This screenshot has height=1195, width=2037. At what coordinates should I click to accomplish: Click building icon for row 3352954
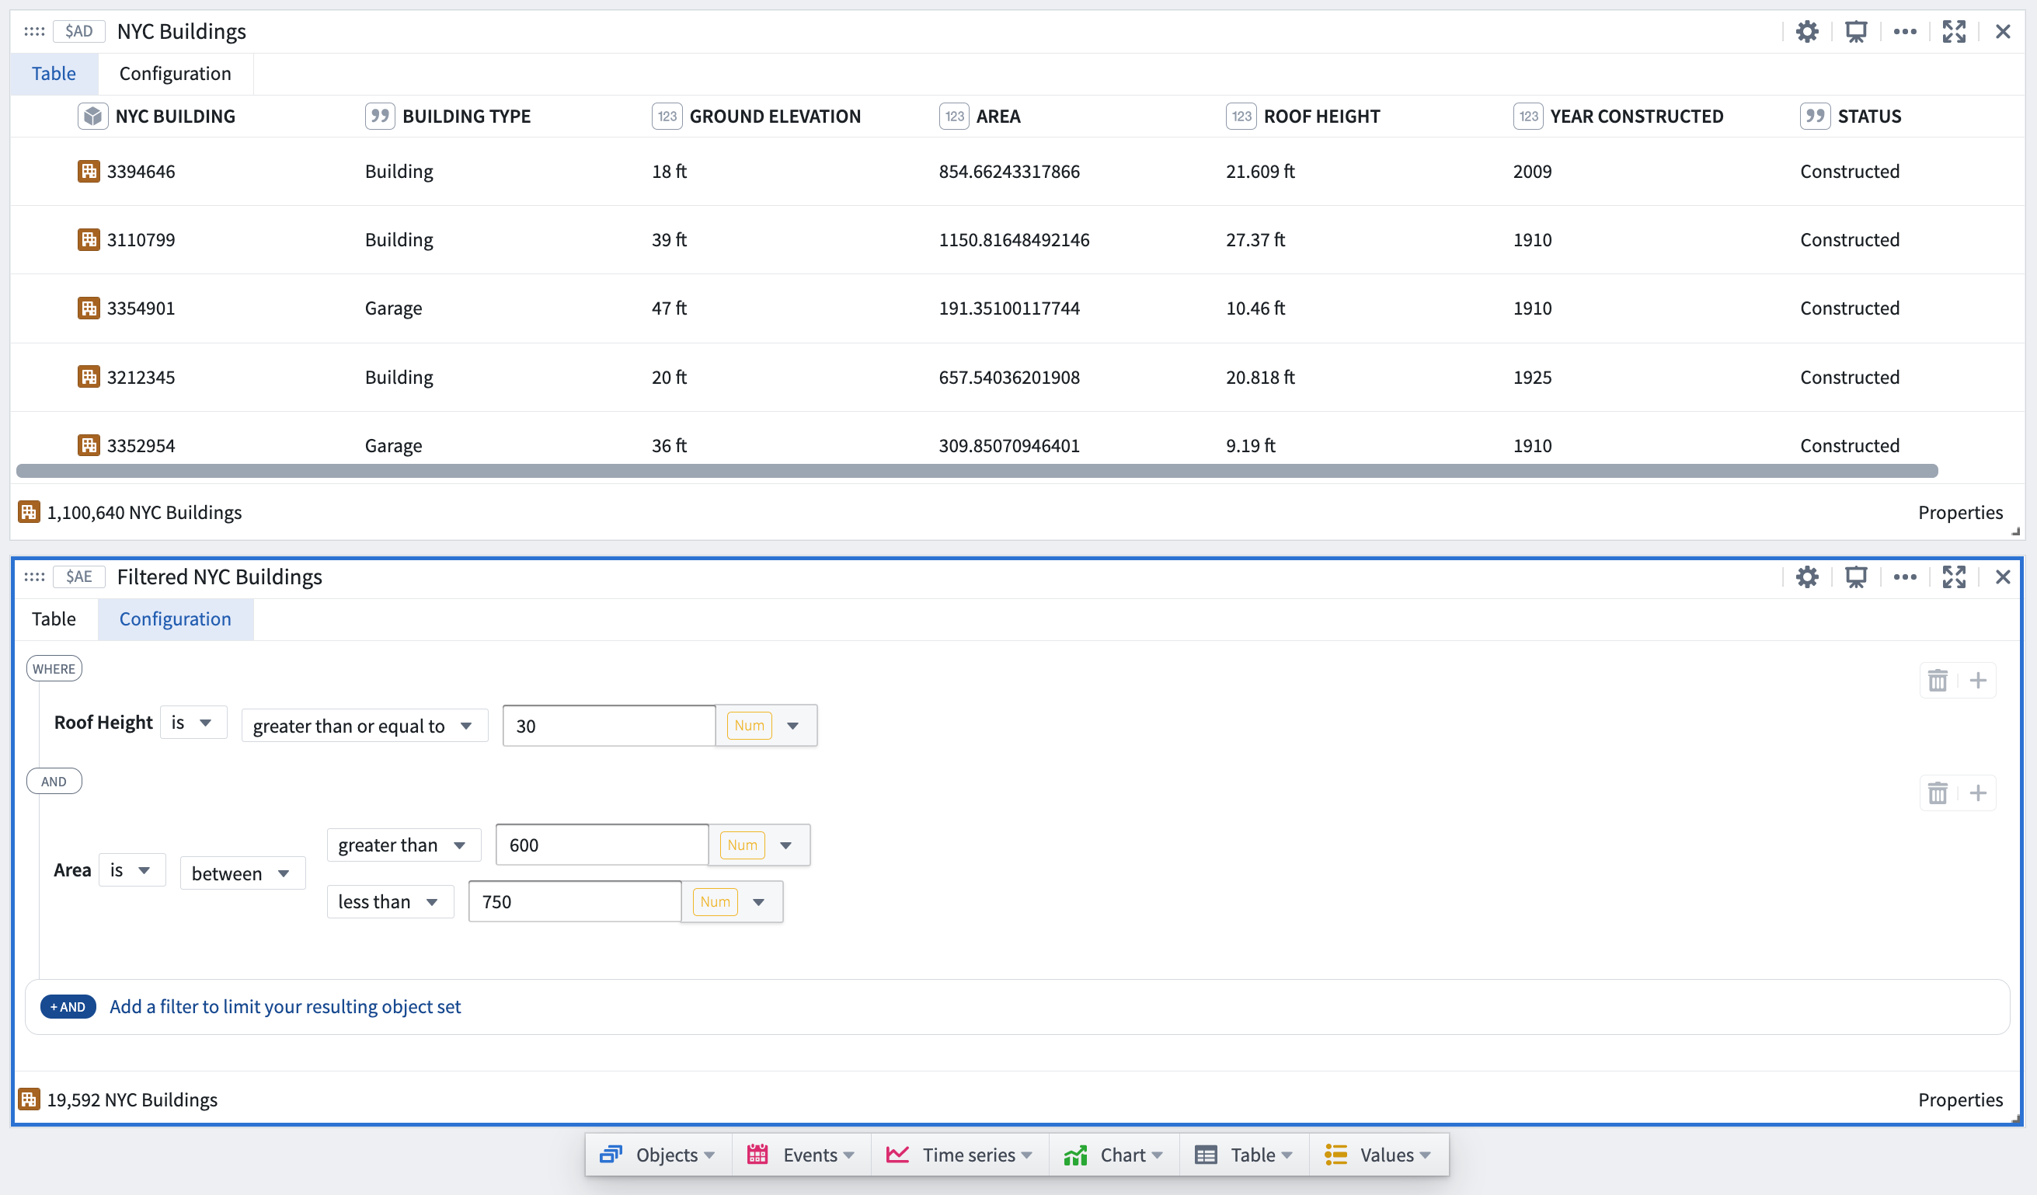tap(89, 445)
